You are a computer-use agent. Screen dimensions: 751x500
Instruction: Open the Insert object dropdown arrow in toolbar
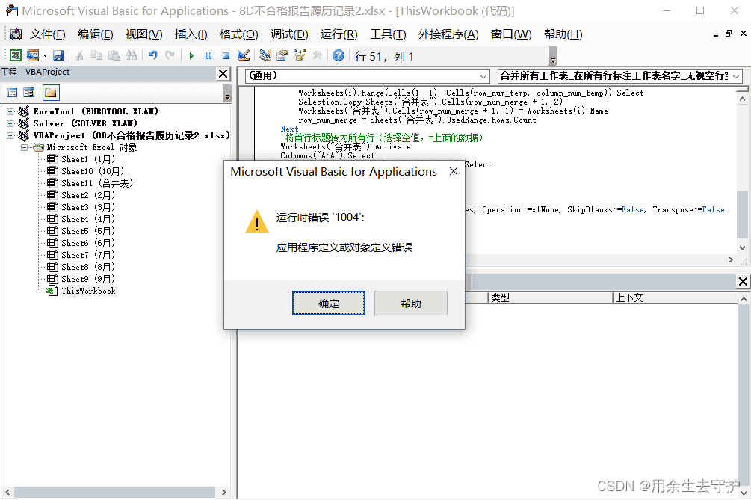coord(45,56)
